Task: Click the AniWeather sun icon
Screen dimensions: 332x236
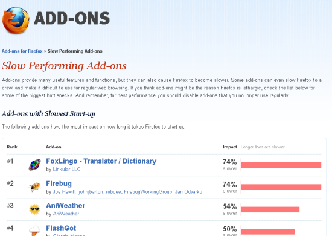Action: click(35, 209)
